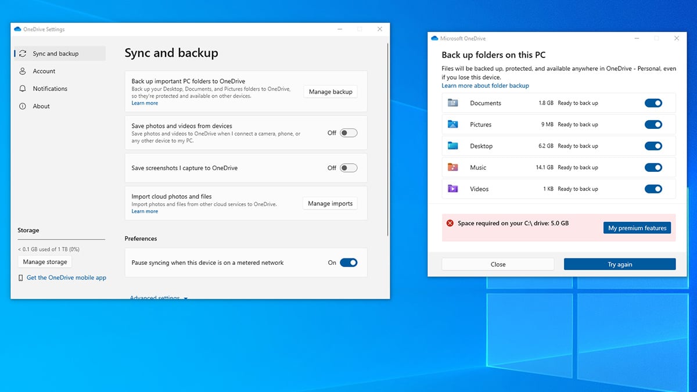Viewport: 697px width, 392px height.
Task: Click the OneDrive cloud icon in Settings title bar
Action: point(17,29)
